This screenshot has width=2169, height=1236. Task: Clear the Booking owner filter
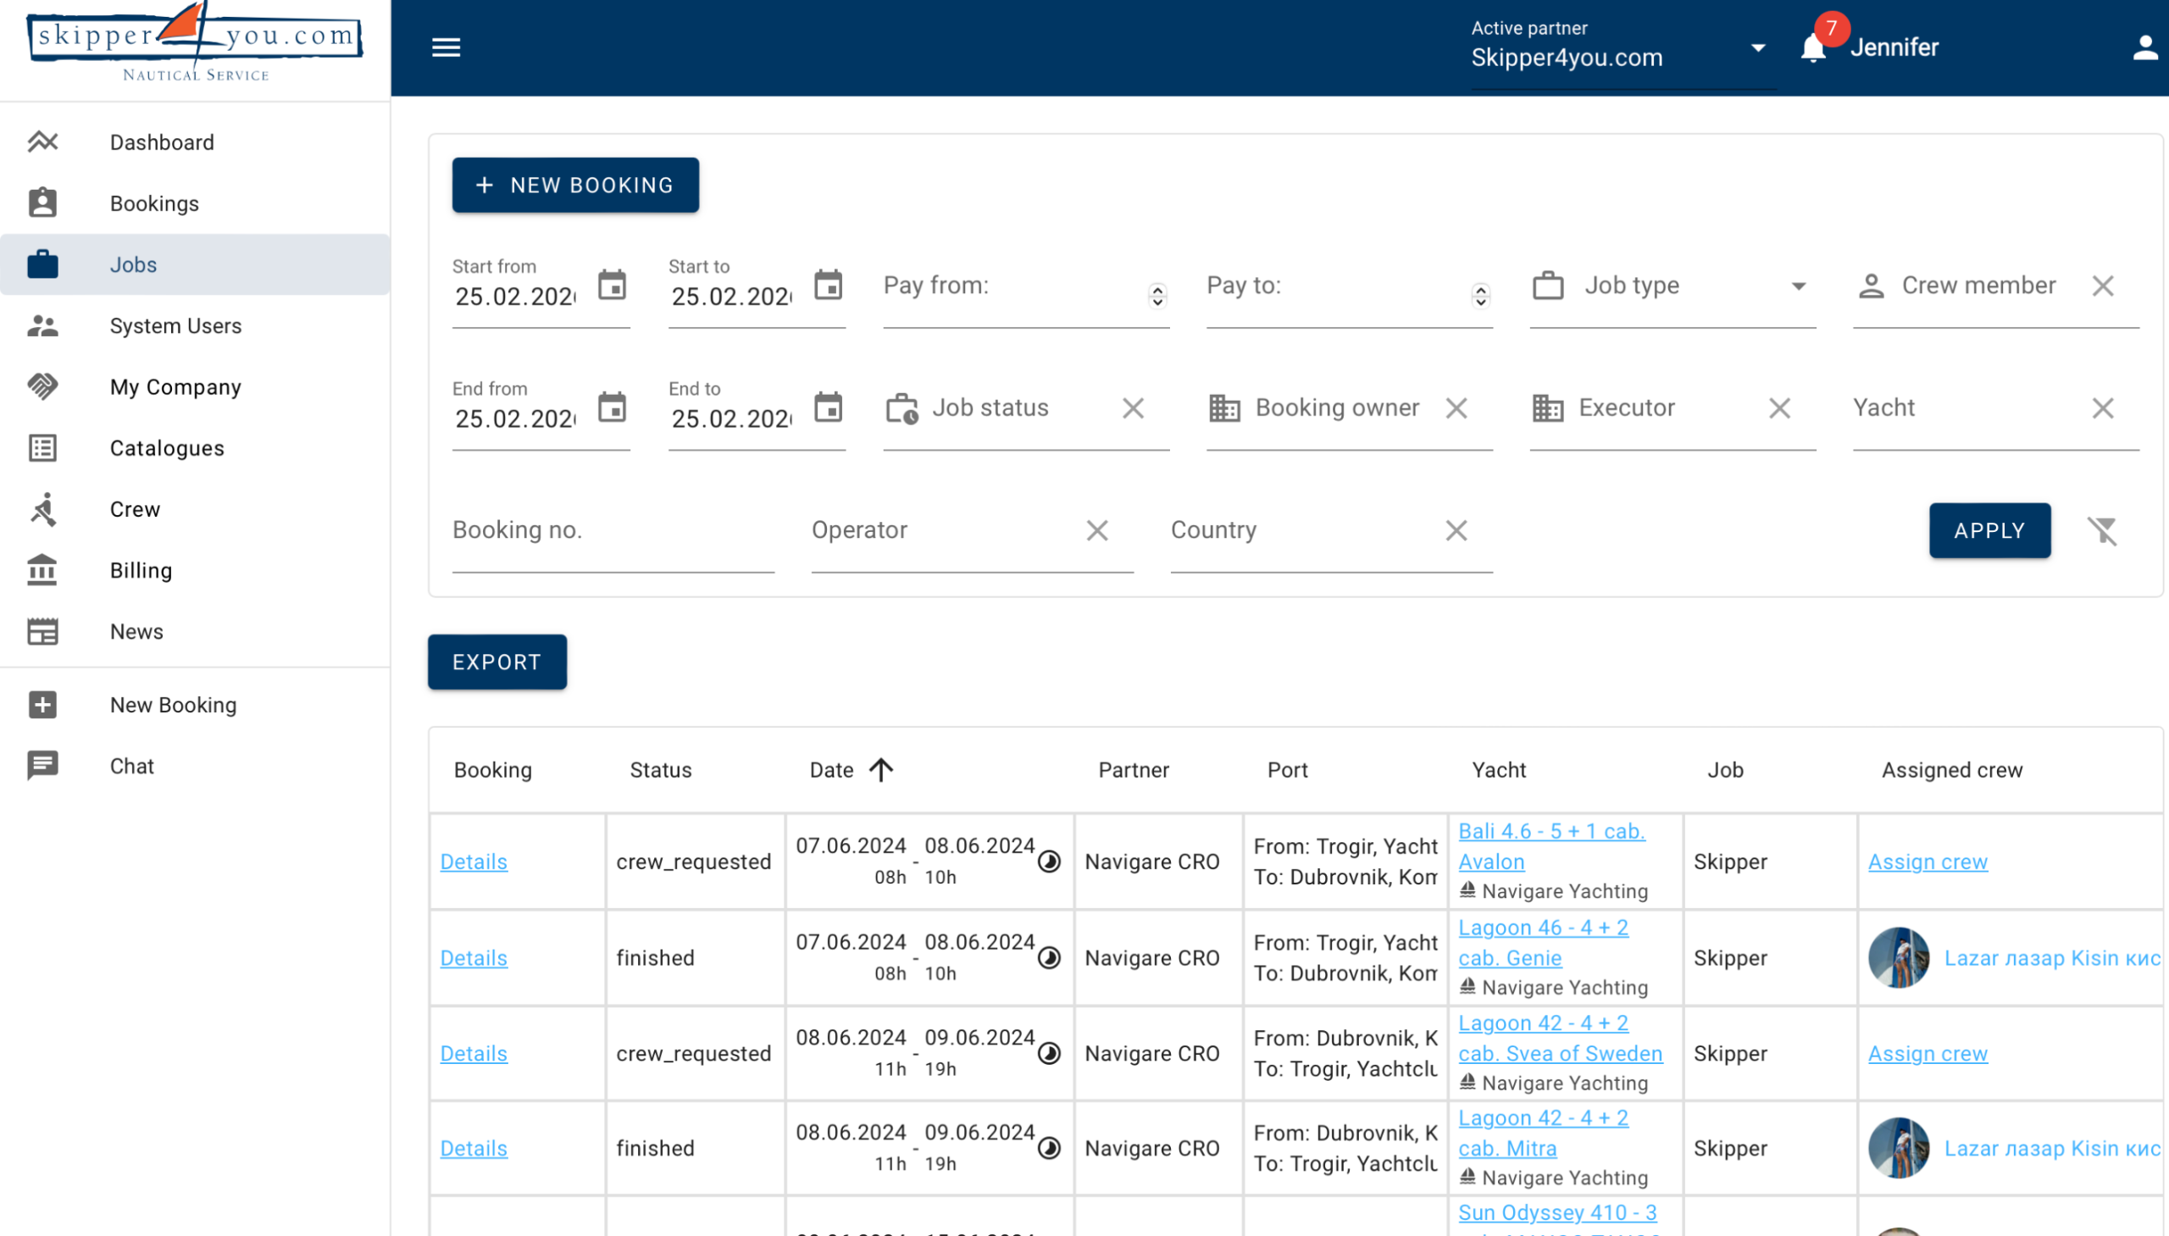click(1456, 408)
